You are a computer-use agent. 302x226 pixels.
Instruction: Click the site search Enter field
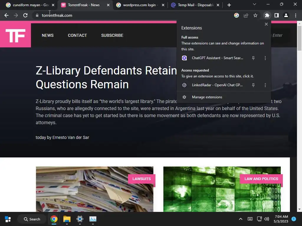pyautogui.click(x=281, y=35)
